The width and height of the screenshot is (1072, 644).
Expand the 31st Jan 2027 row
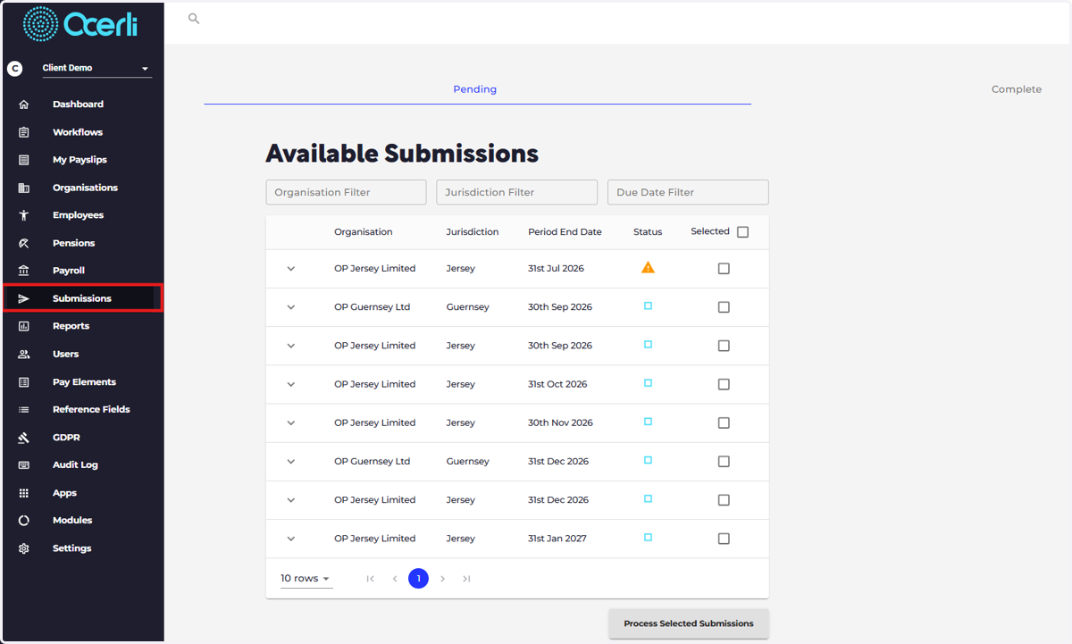coord(290,539)
